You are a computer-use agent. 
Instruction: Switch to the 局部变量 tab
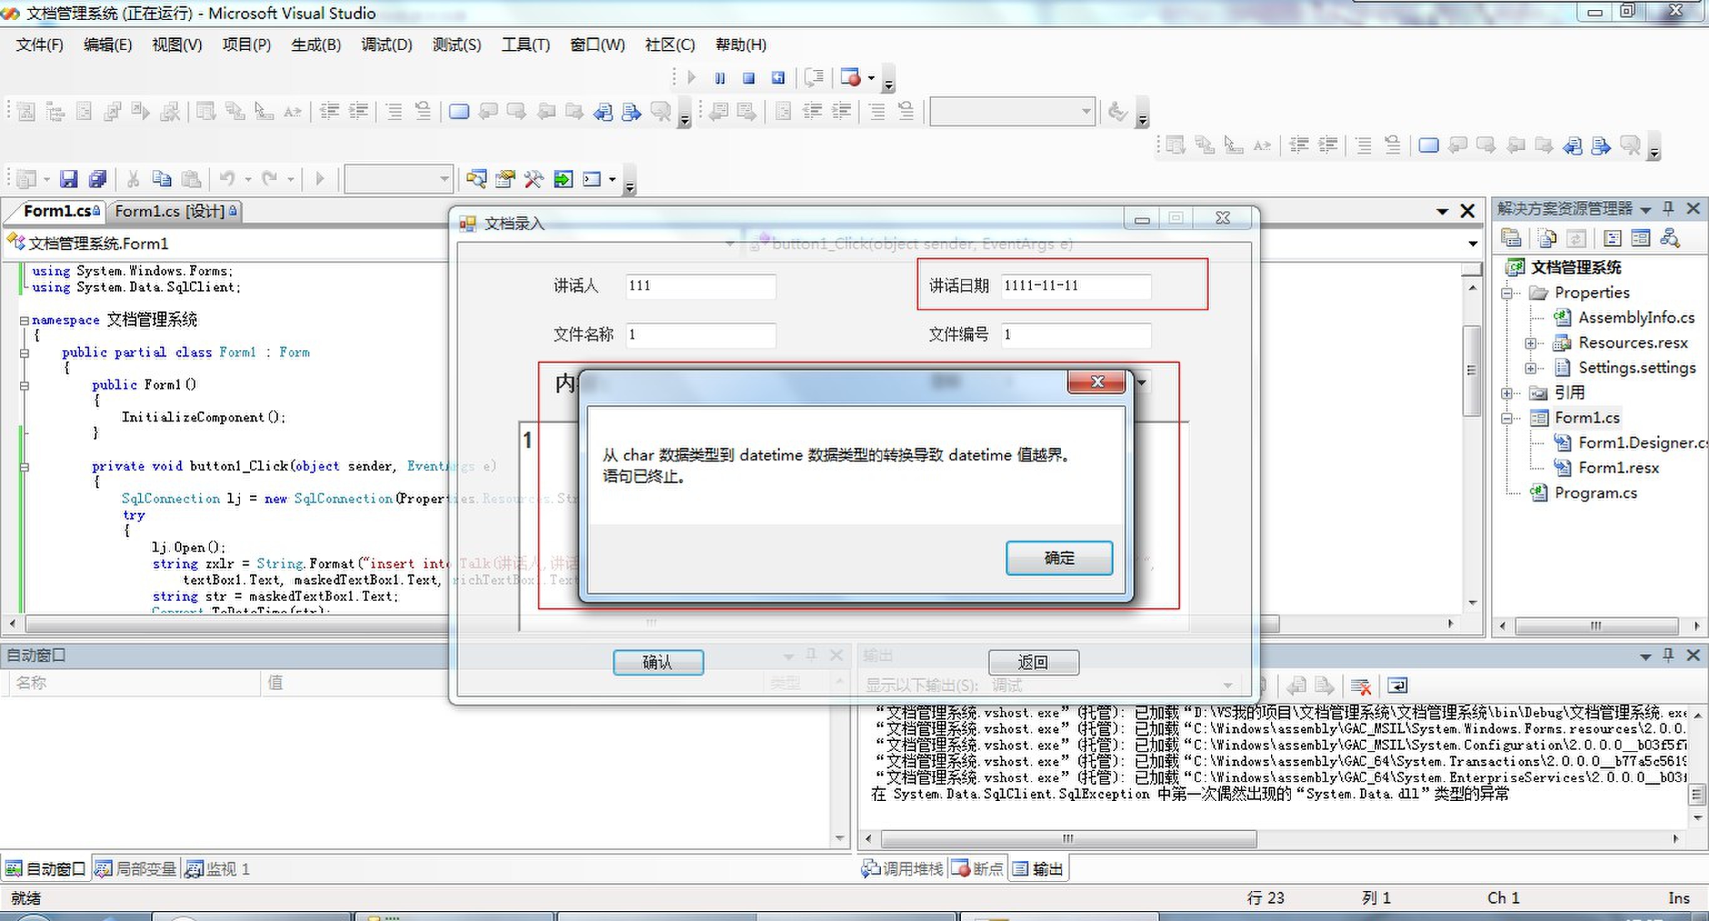[x=136, y=868]
